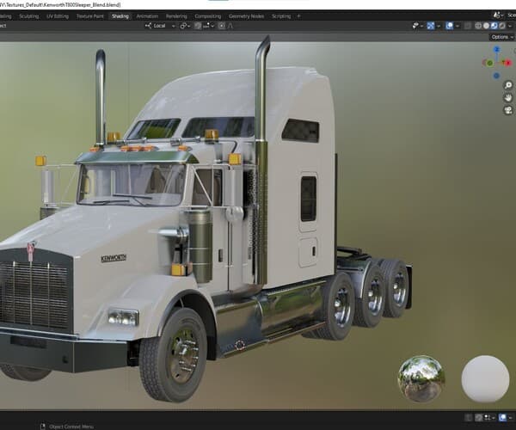Click the green Y axis on navigation gizmo

(x=489, y=63)
